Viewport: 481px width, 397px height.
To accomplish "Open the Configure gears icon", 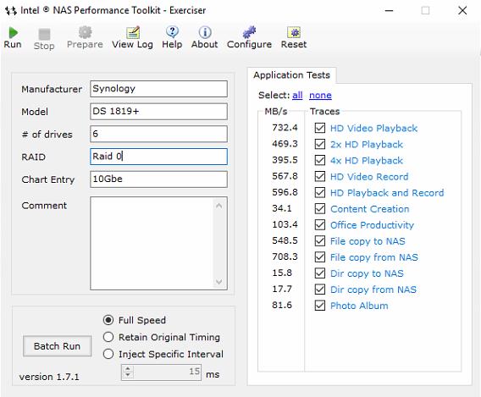I will (249, 32).
